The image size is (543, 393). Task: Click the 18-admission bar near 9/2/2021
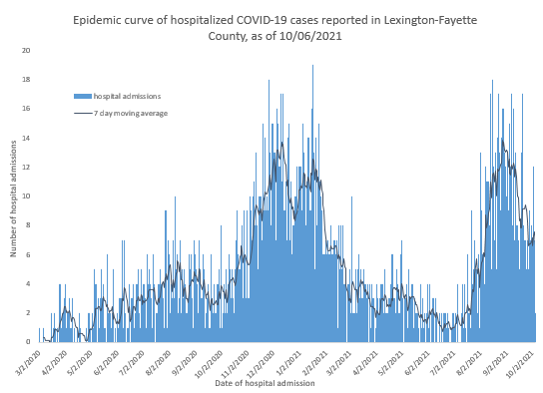pos(492,210)
